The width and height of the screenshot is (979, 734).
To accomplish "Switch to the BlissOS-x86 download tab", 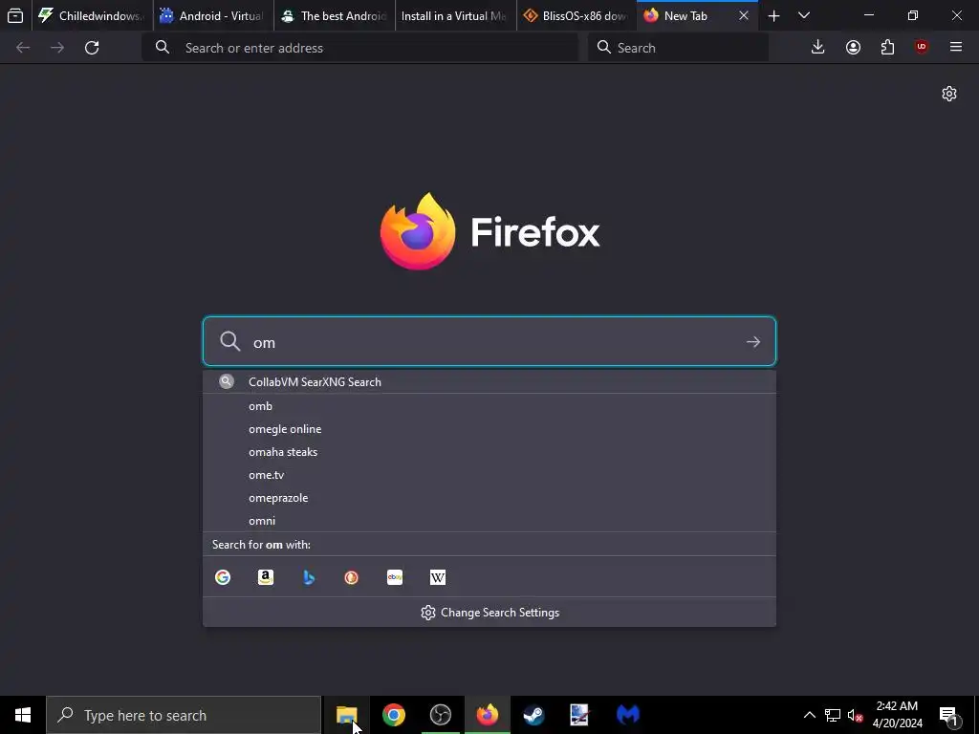I will 577,15.
